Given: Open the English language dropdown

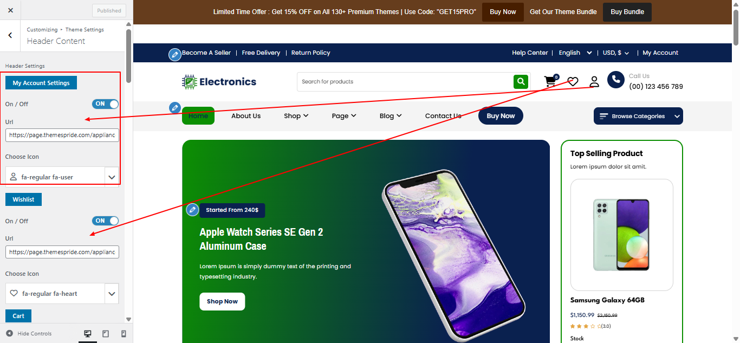Looking at the screenshot, I should tap(575, 53).
